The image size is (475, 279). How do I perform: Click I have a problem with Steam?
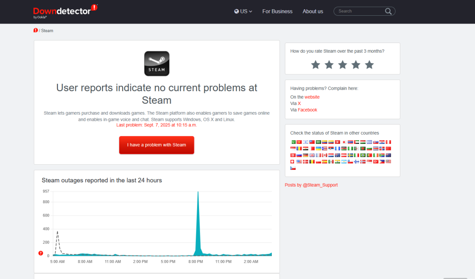(x=157, y=145)
